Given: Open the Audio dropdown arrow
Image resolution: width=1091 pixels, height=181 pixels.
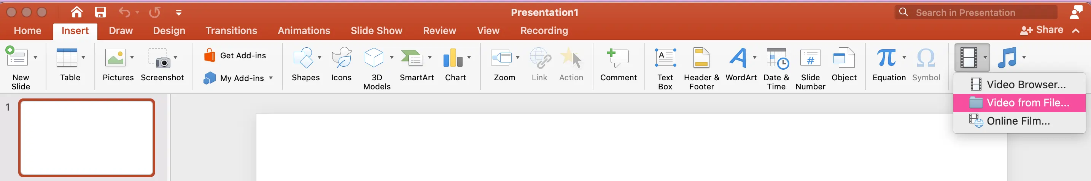Looking at the screenshot, I should (x=1024, y=58).
